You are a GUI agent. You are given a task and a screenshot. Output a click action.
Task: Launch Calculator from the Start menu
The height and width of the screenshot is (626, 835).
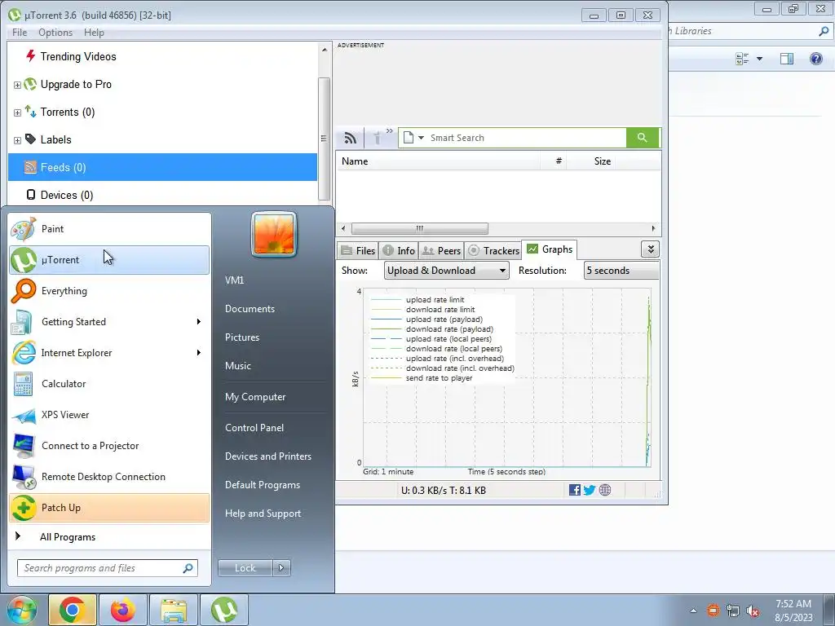(x=109, y=384)
